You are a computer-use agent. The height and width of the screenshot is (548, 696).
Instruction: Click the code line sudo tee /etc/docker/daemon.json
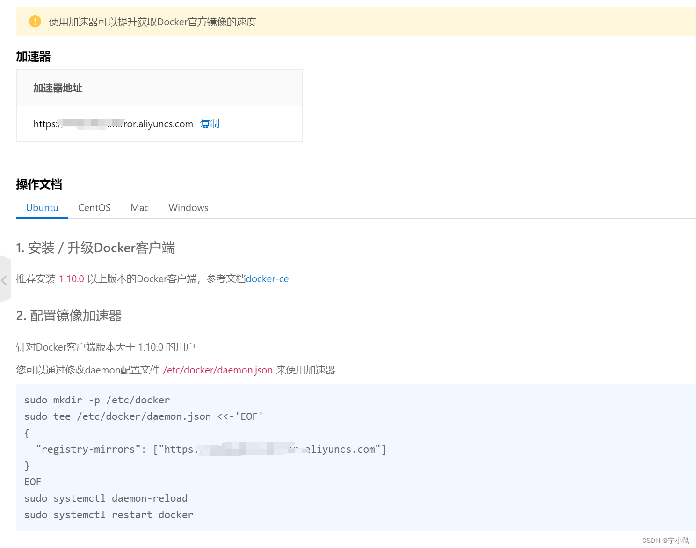144,416
